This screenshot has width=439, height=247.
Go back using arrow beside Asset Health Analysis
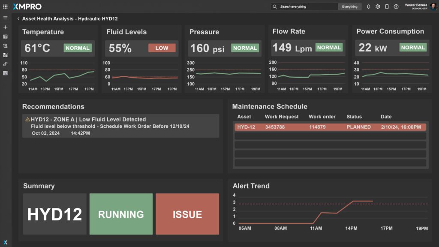[x=18, y=19]
